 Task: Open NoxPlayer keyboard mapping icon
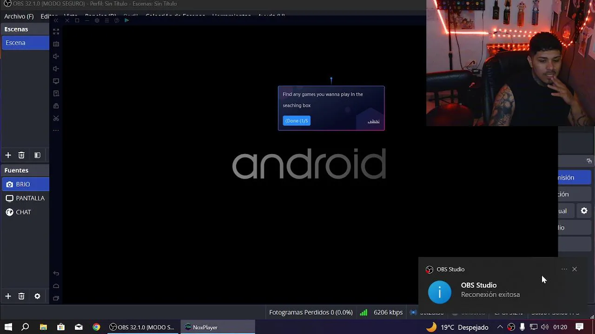(56, 44)
